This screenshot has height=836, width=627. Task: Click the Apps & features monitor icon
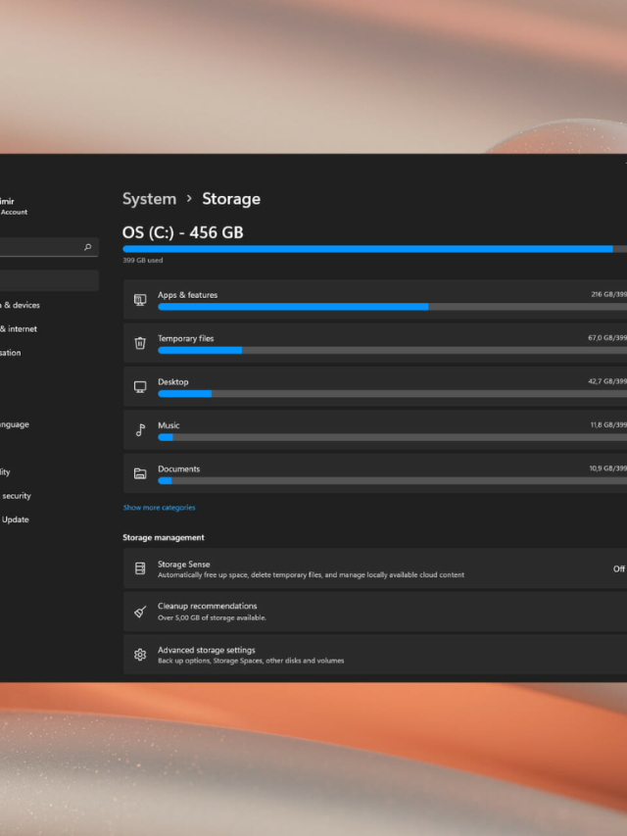pyautogui.click(x=140, y=300)
